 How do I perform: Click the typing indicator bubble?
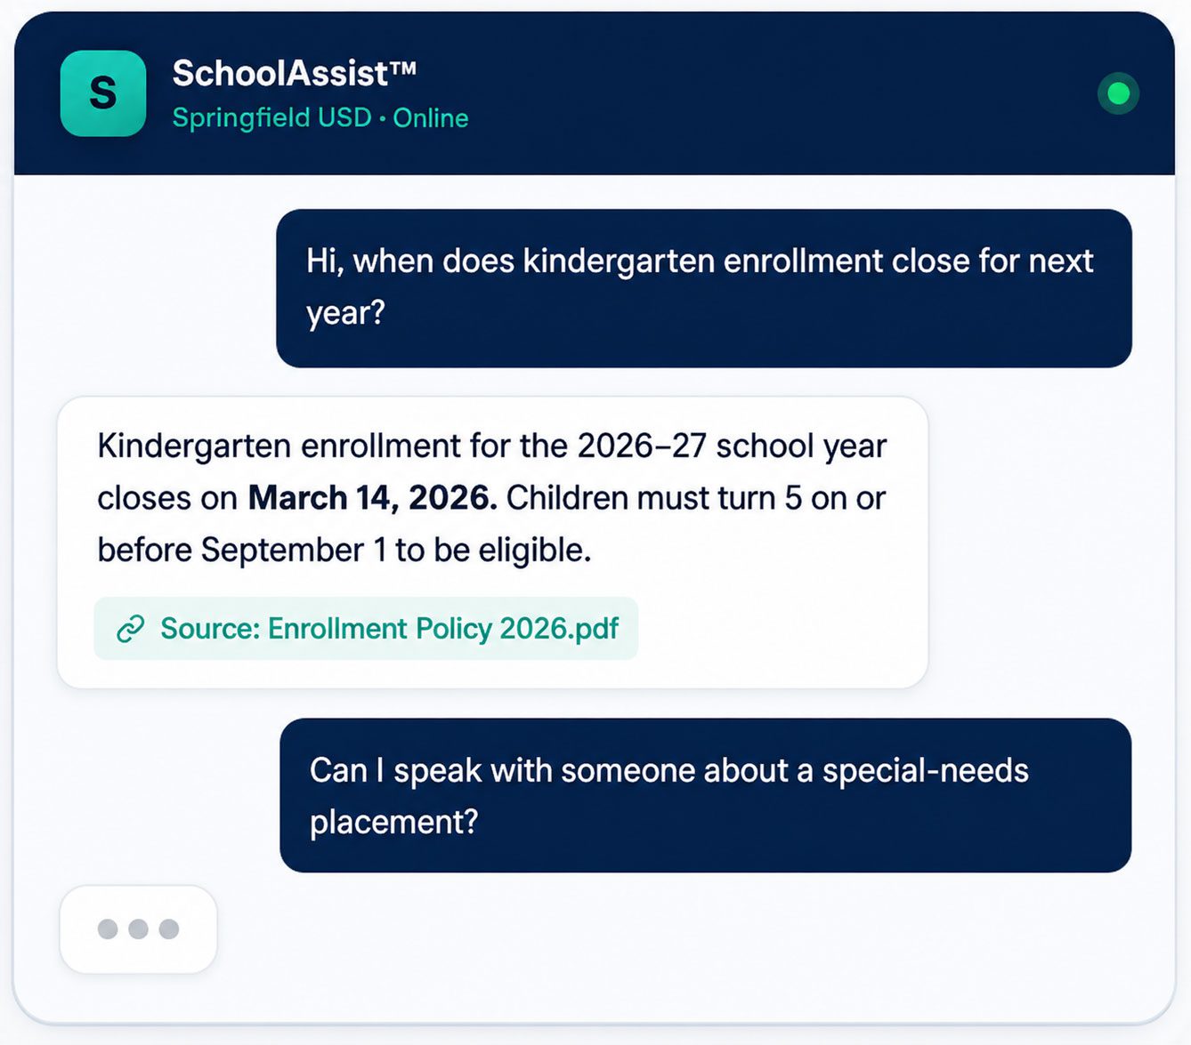138,929
